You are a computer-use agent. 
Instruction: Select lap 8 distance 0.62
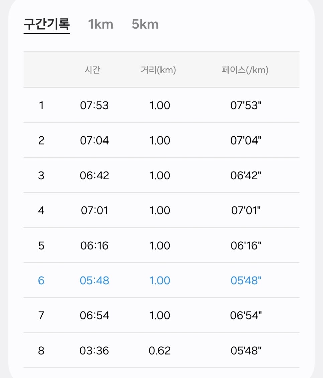pyautogui.click(x=159, y=351)
